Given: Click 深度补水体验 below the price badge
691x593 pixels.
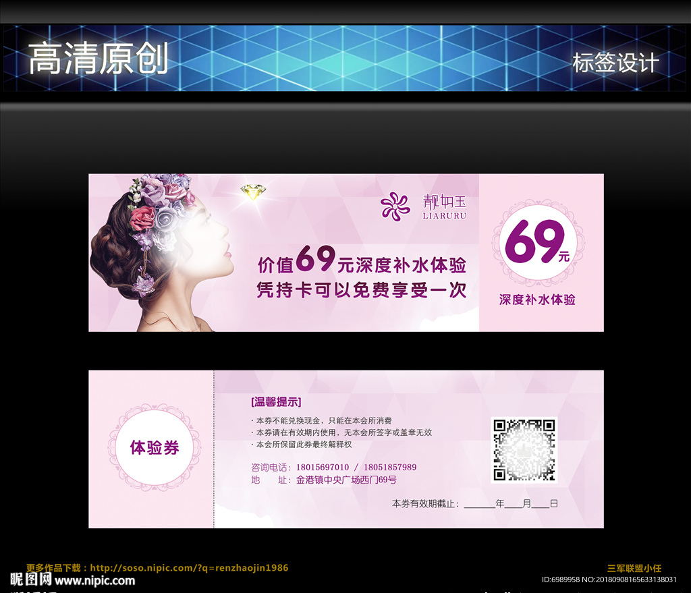Looking at the screenshot, I should pos(537,300).
